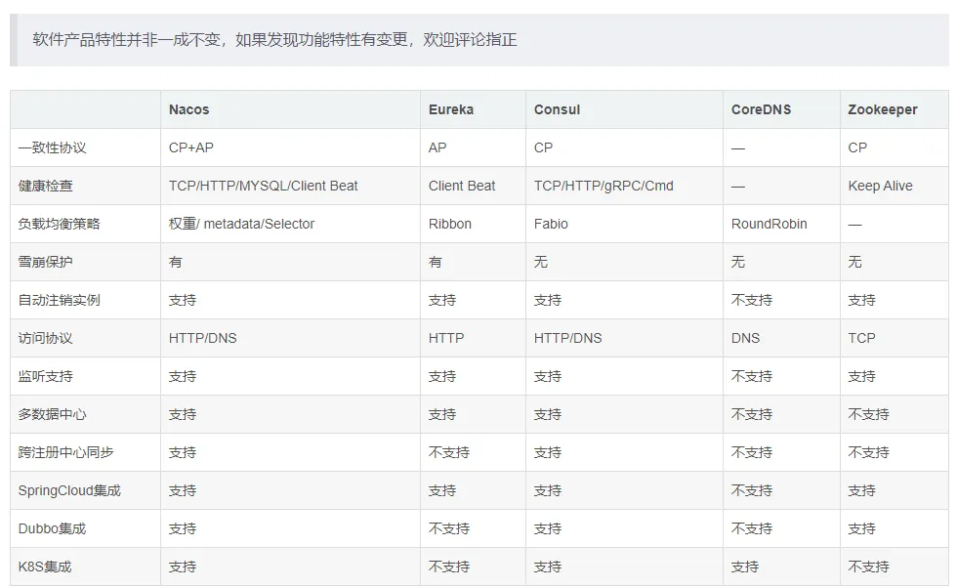Click Nacos 有 in 雪崩保护 row

pyautogui.click(x=176, y=262)
